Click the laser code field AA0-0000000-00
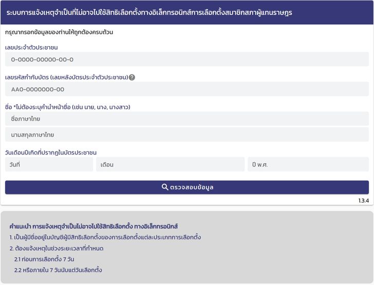This screenshot has width=374, height=285. coord(187,89)
